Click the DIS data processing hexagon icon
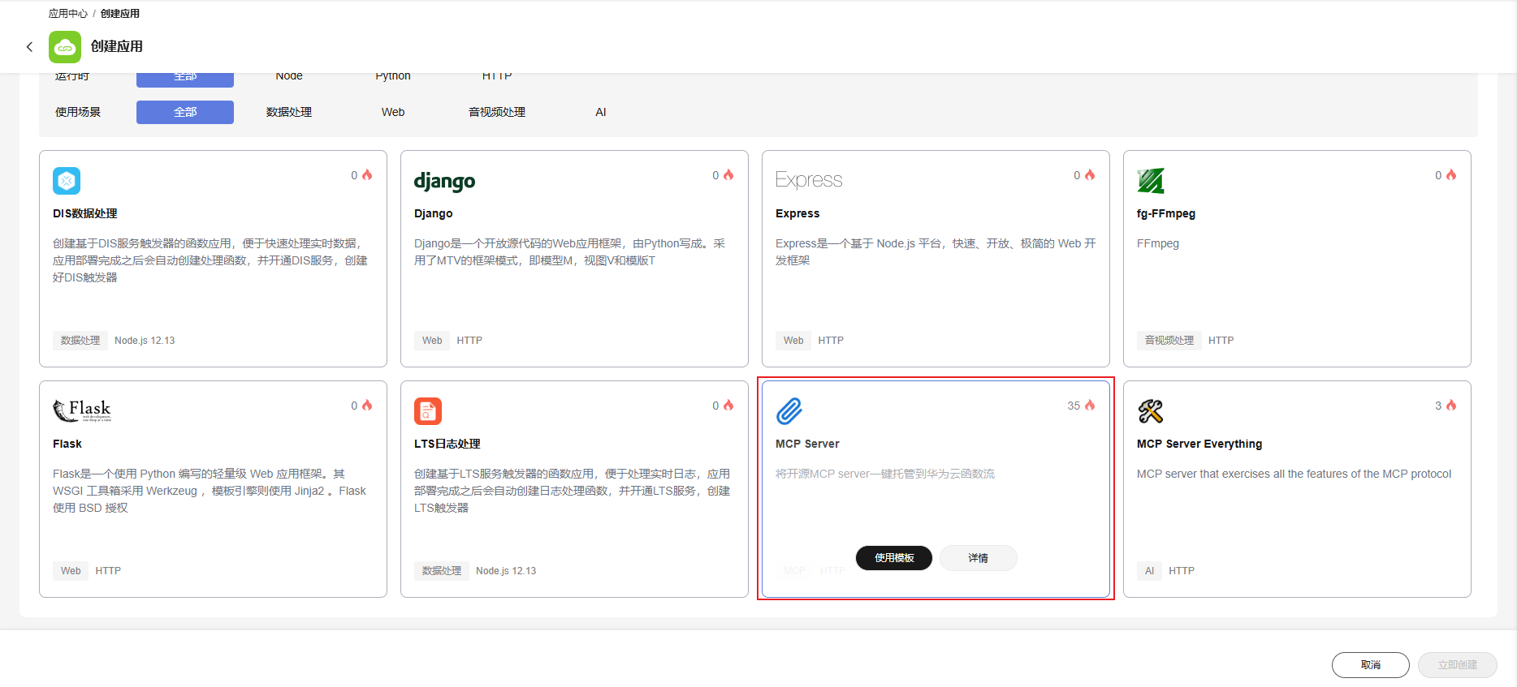 tap(67, 180)
